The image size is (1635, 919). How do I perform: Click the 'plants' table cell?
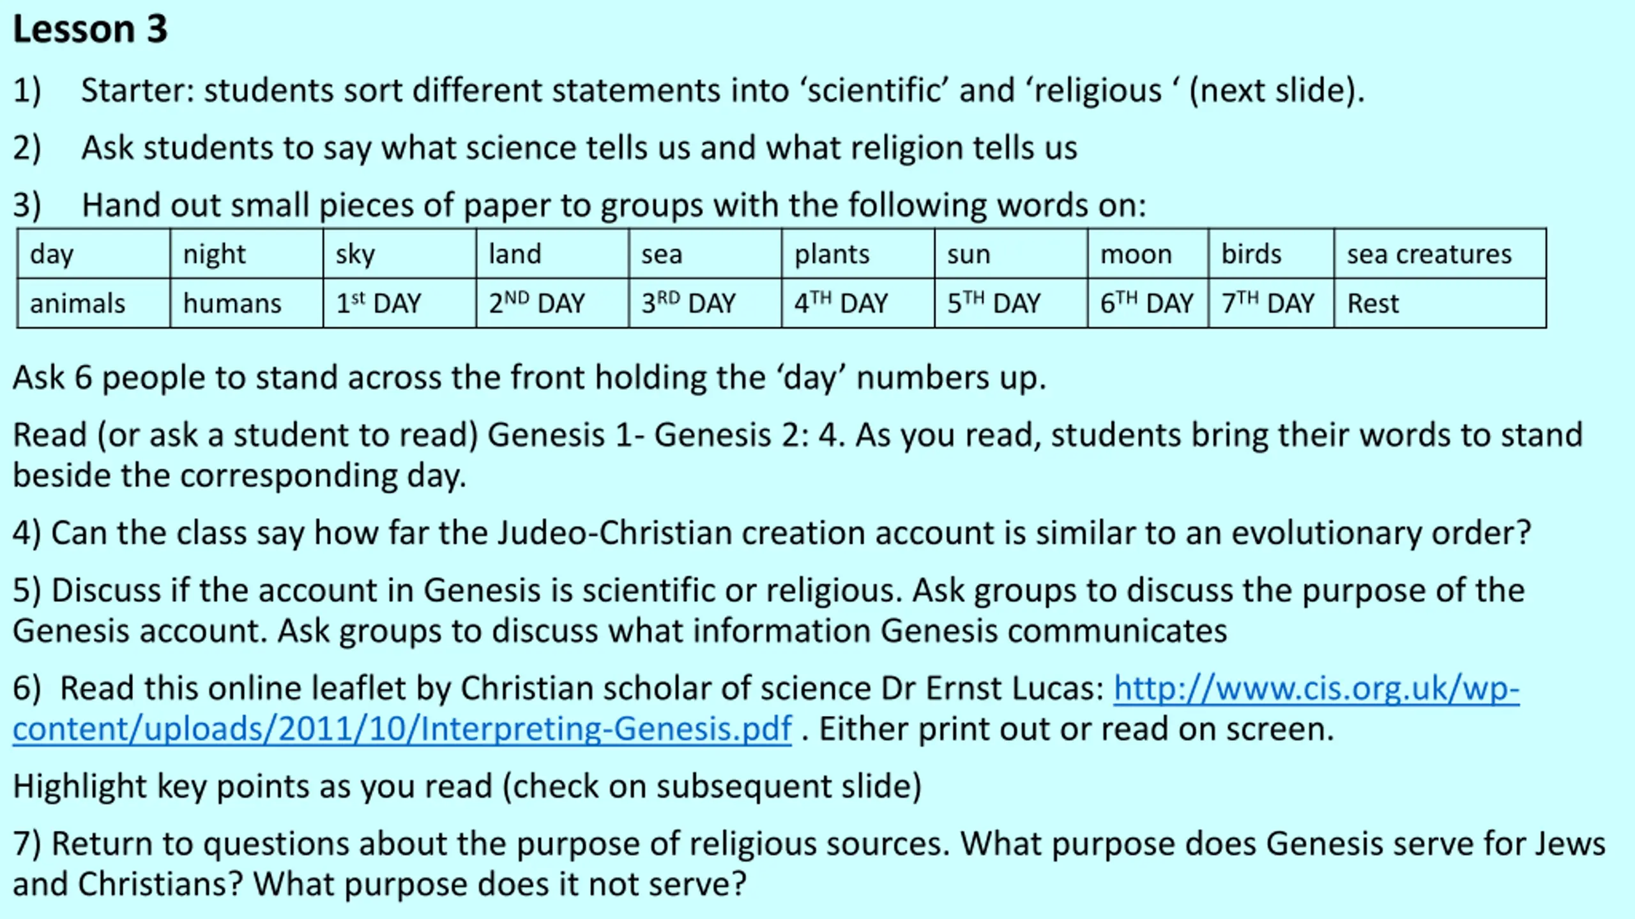tap(858, 253)
